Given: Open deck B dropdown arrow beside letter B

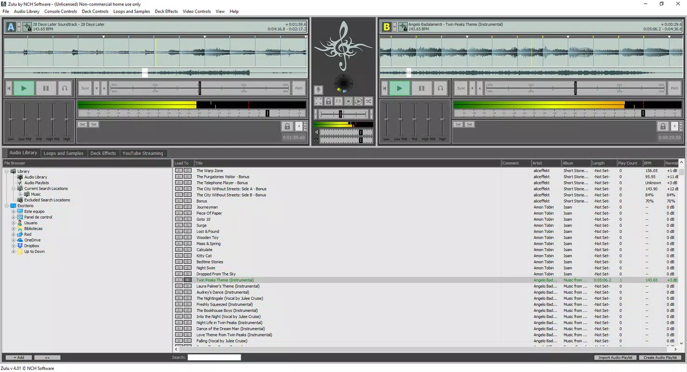Looking at the screenshot, I should tap(394, 27).
